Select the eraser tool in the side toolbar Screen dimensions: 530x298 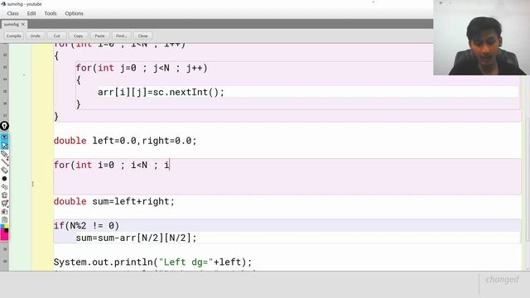[x=4, y=171]
